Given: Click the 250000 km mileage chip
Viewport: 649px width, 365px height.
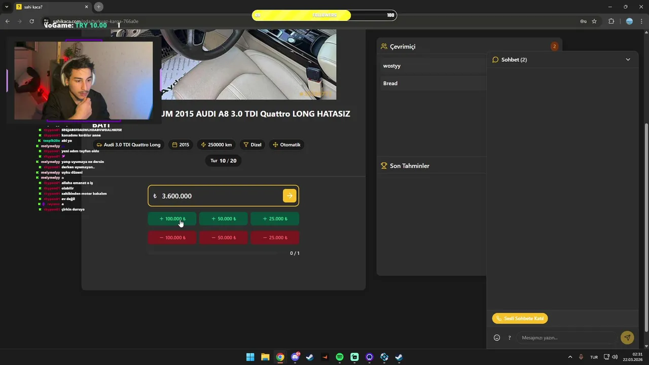Looking at the screenshot, I should pos(217,144).
